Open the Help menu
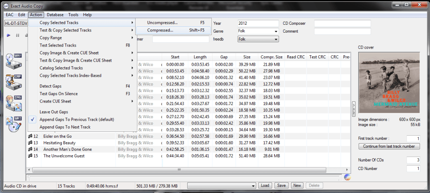The height and width of the screenshot is (193, 430). tap(87, 15)
